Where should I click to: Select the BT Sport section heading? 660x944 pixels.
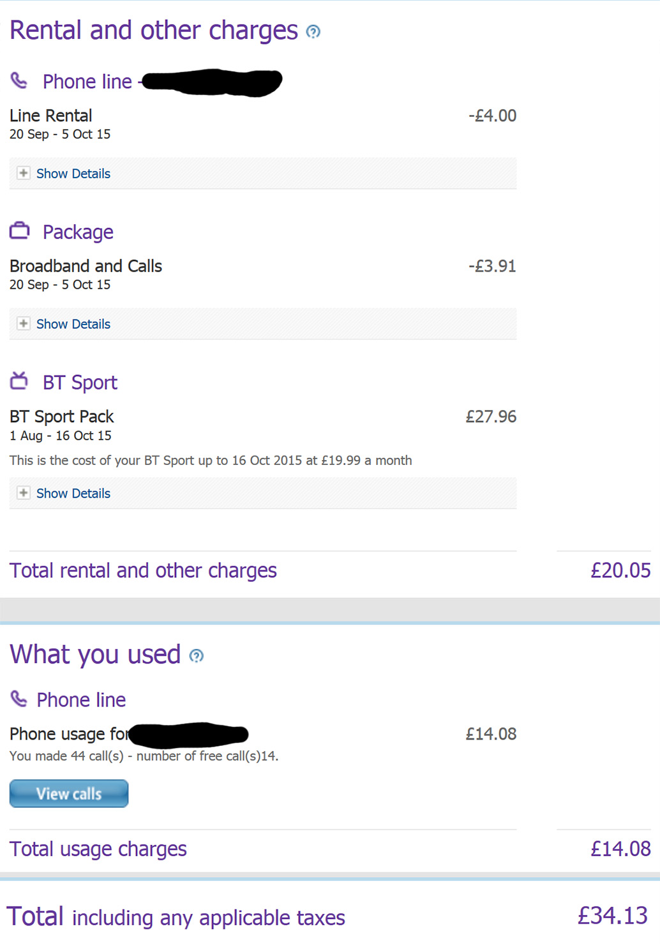click(80, 383)
